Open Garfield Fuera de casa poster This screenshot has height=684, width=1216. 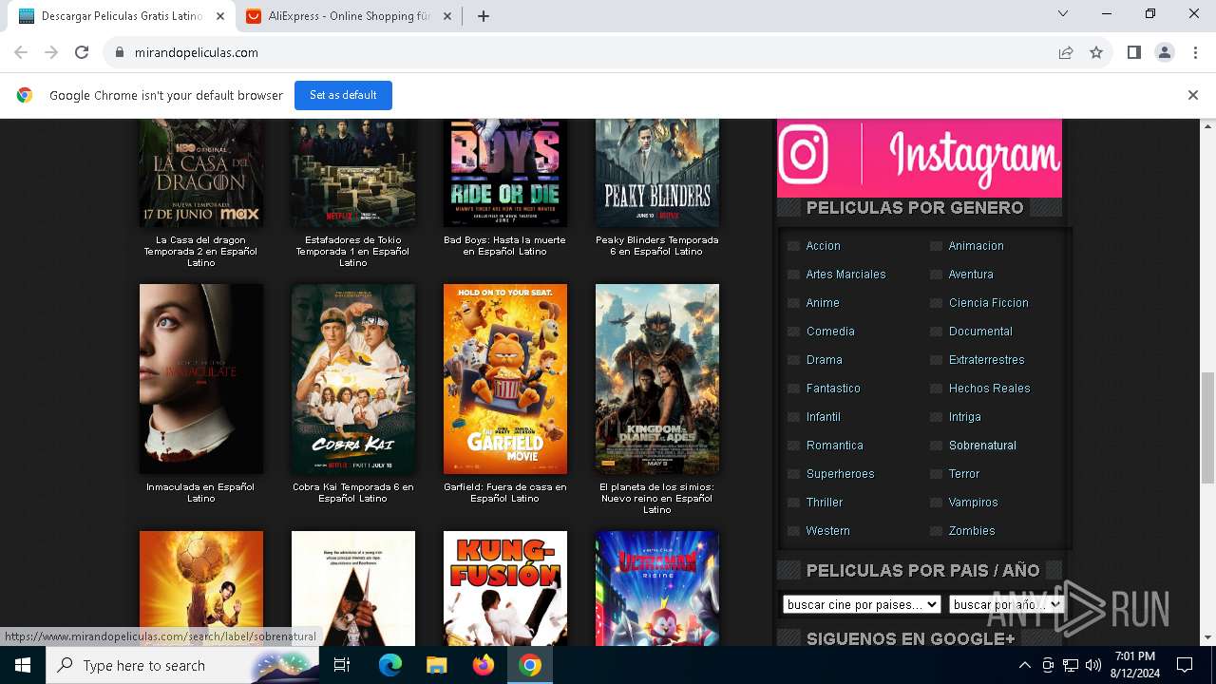coord(505,379)
